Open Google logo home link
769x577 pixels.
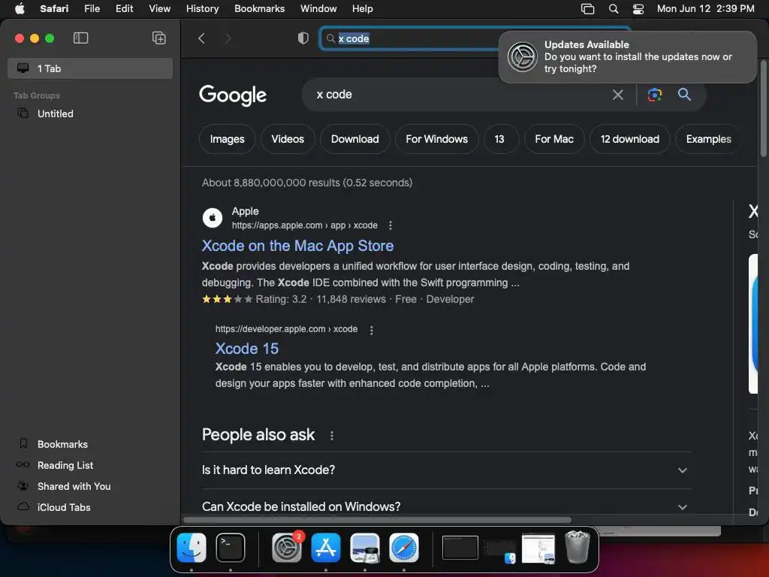click(x=233, y=95)
